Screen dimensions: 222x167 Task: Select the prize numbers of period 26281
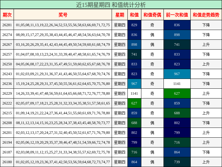(x=63, y=25)
